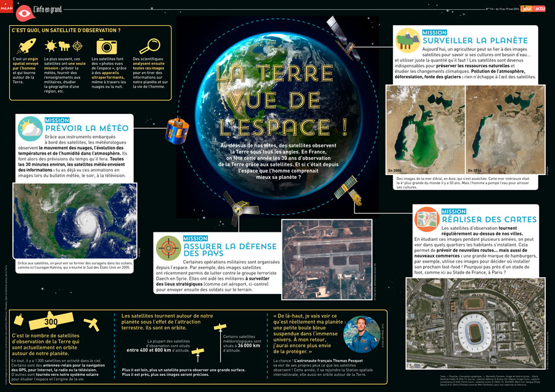Screen dimensions: 555x392
Task: Click the rocket icon in the yellow box
Action: tap(27, 46)
